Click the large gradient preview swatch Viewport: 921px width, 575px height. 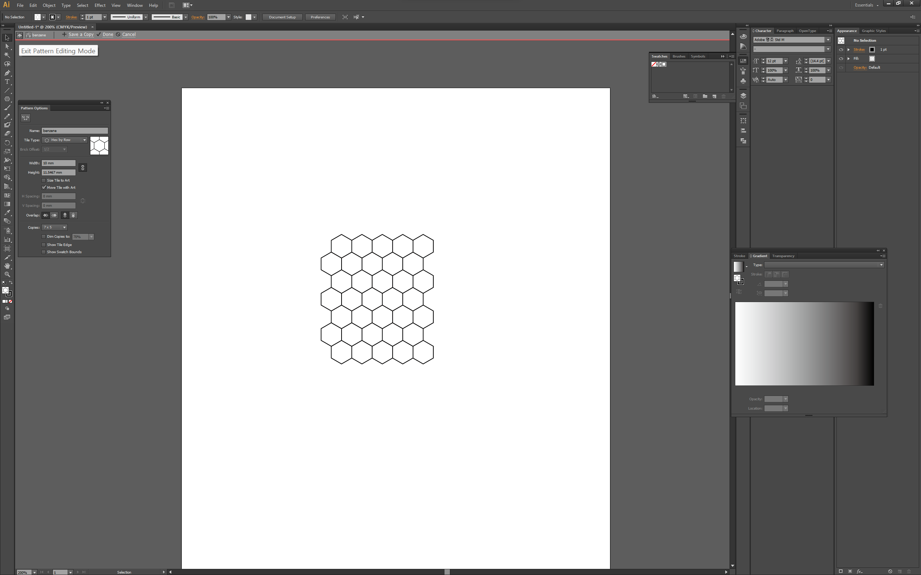(x=804, y=344)
